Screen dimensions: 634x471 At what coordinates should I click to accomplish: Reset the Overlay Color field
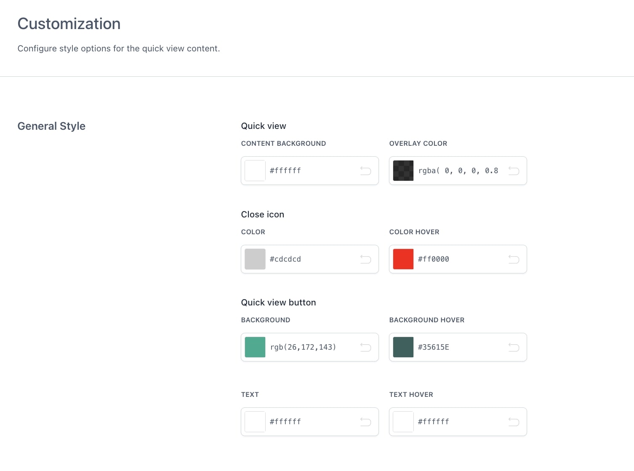point(514,171)
